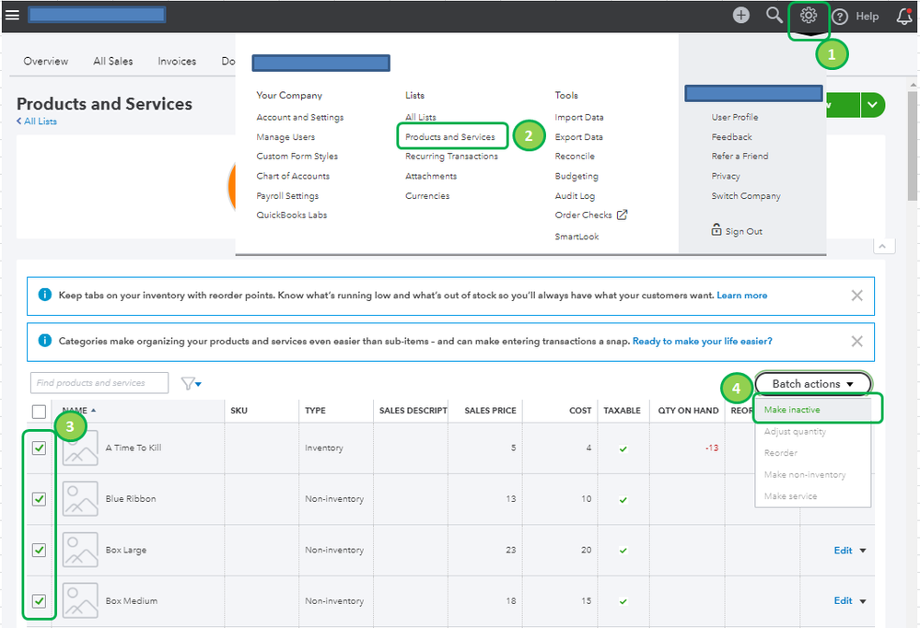
Task: Open User Profile
Action: 735,117
